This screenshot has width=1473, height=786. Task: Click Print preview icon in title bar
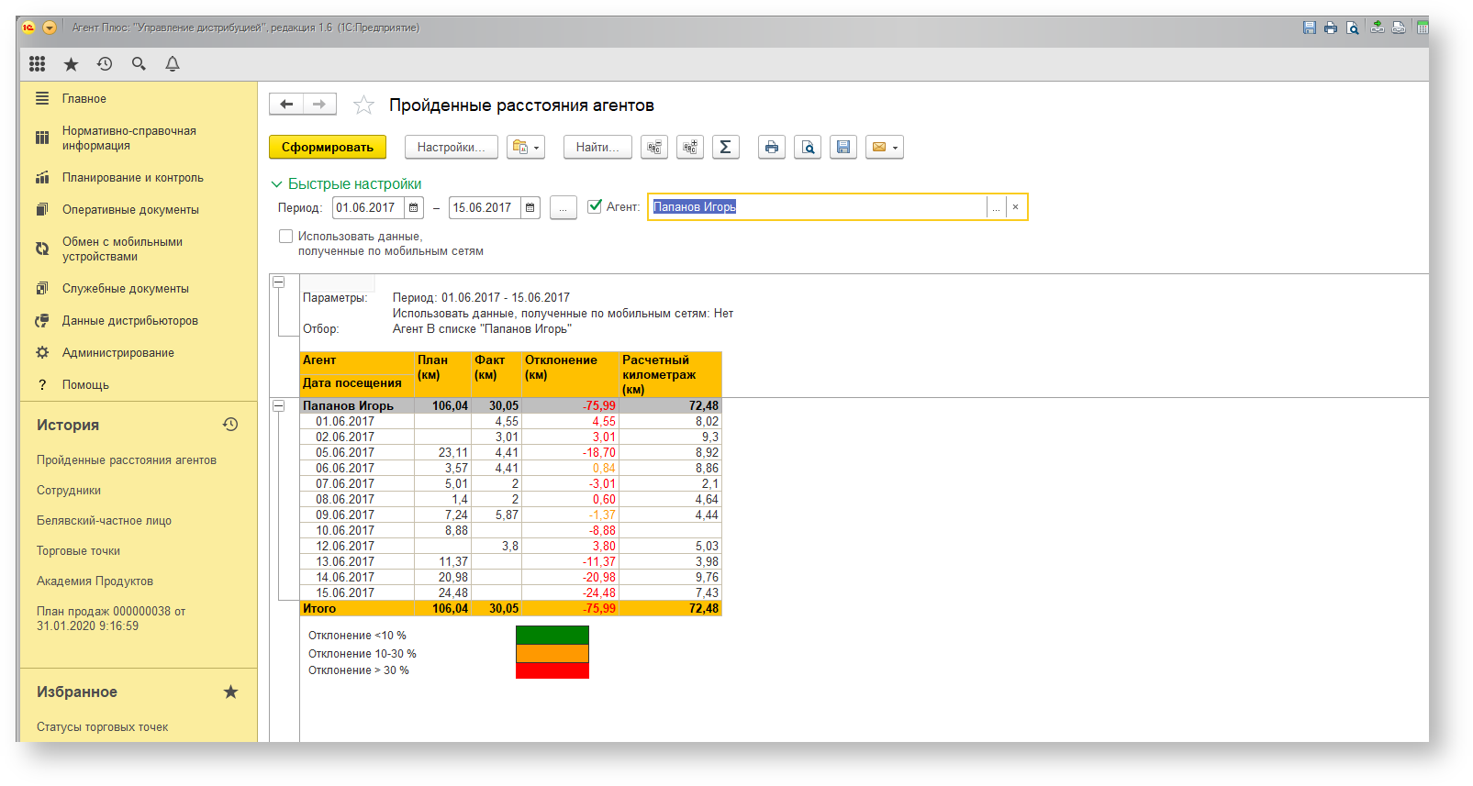coord(1352,28)
